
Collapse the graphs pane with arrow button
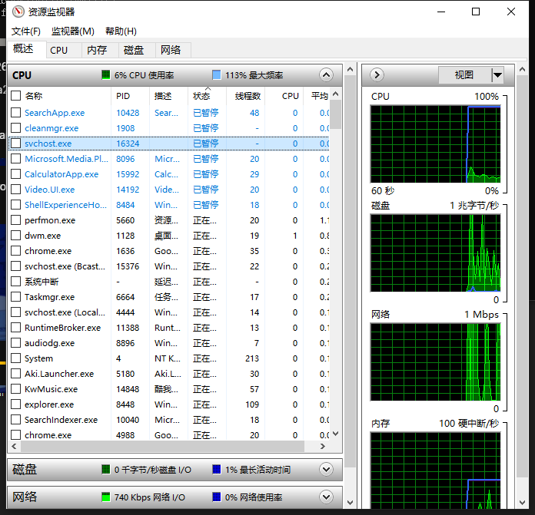[377, 75]
